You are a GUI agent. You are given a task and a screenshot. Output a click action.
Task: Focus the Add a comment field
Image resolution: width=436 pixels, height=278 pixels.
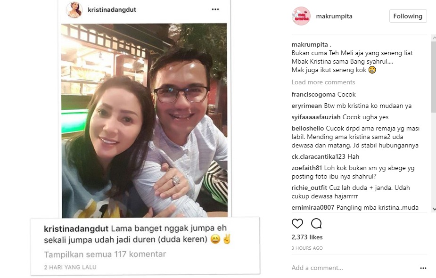[x=317, y=268]
